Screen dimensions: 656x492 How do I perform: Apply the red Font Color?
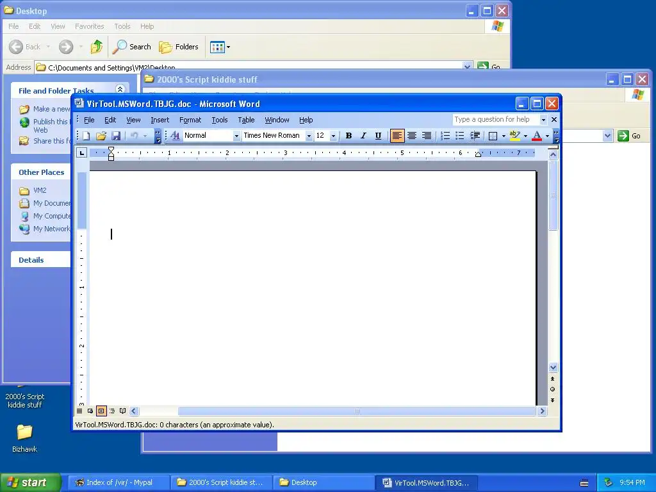pyautogui.click(x=537, y=136)
